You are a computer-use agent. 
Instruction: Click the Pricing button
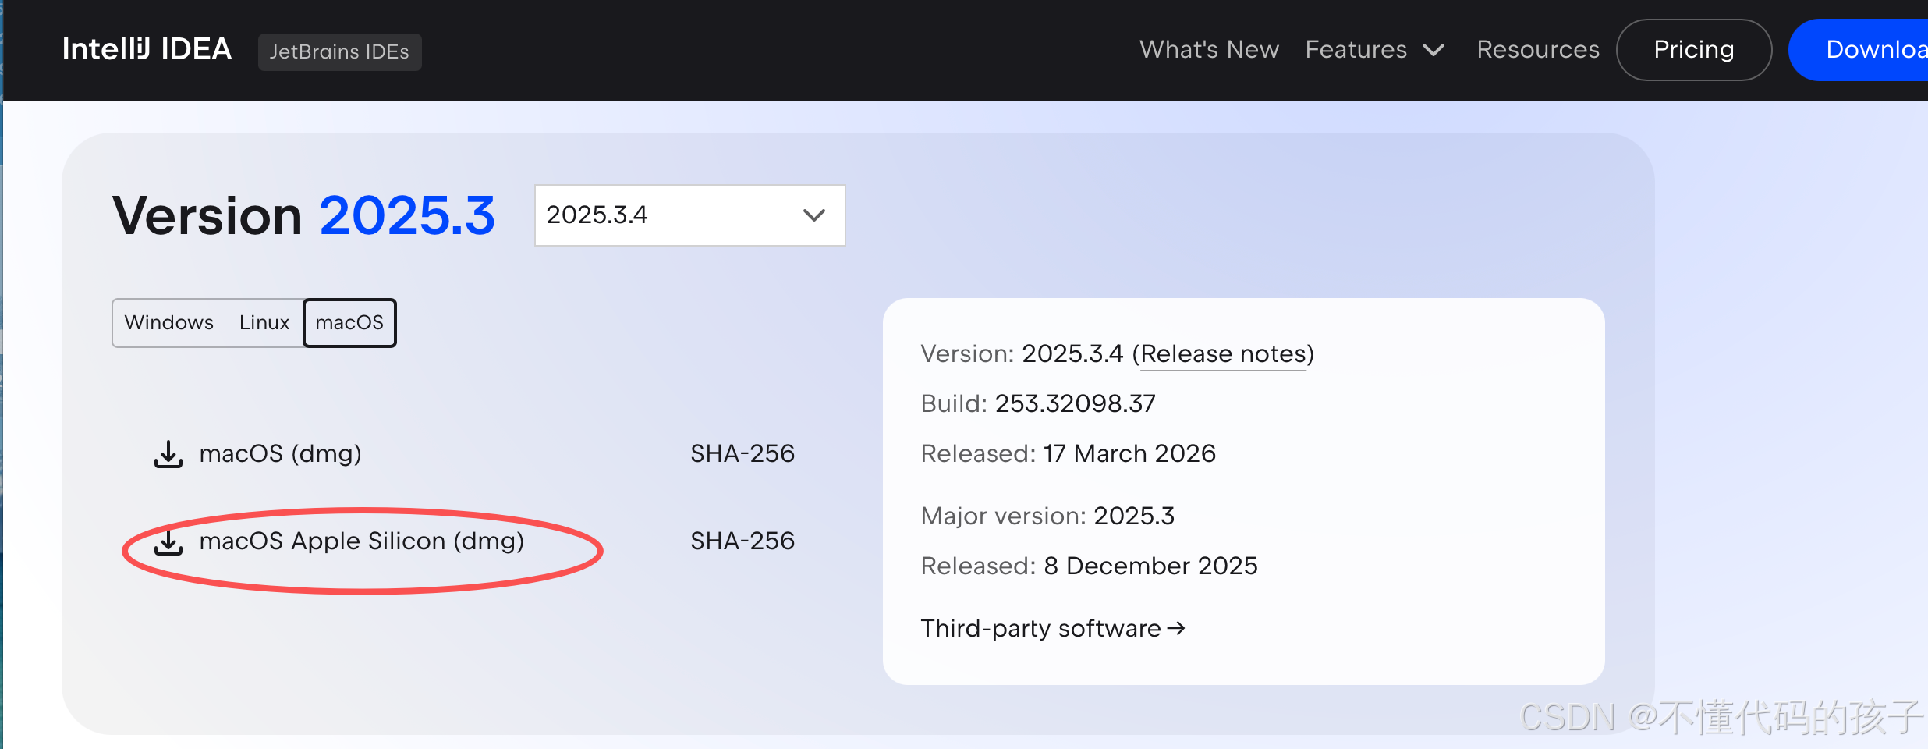click(x=1694, y=50)
